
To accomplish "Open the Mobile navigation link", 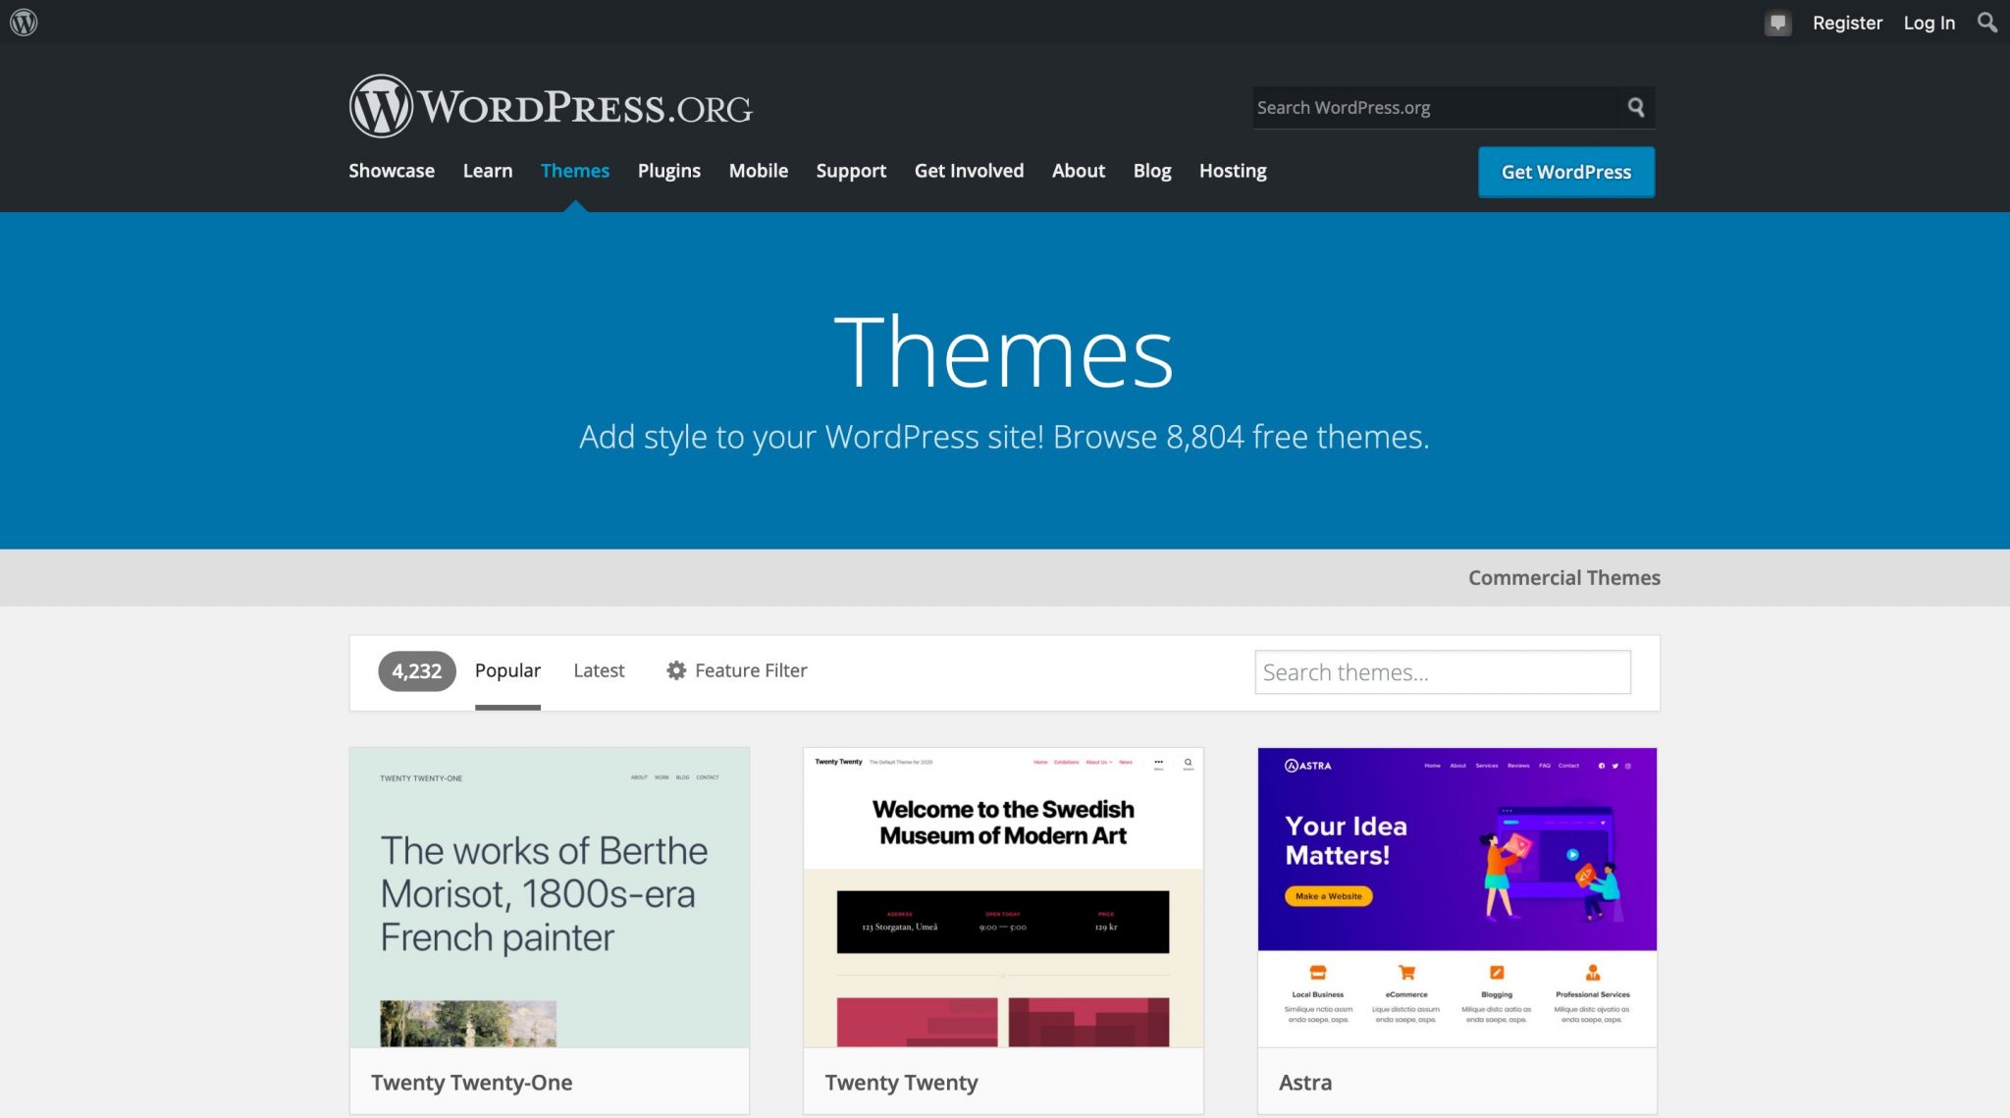I will (759, 171).
